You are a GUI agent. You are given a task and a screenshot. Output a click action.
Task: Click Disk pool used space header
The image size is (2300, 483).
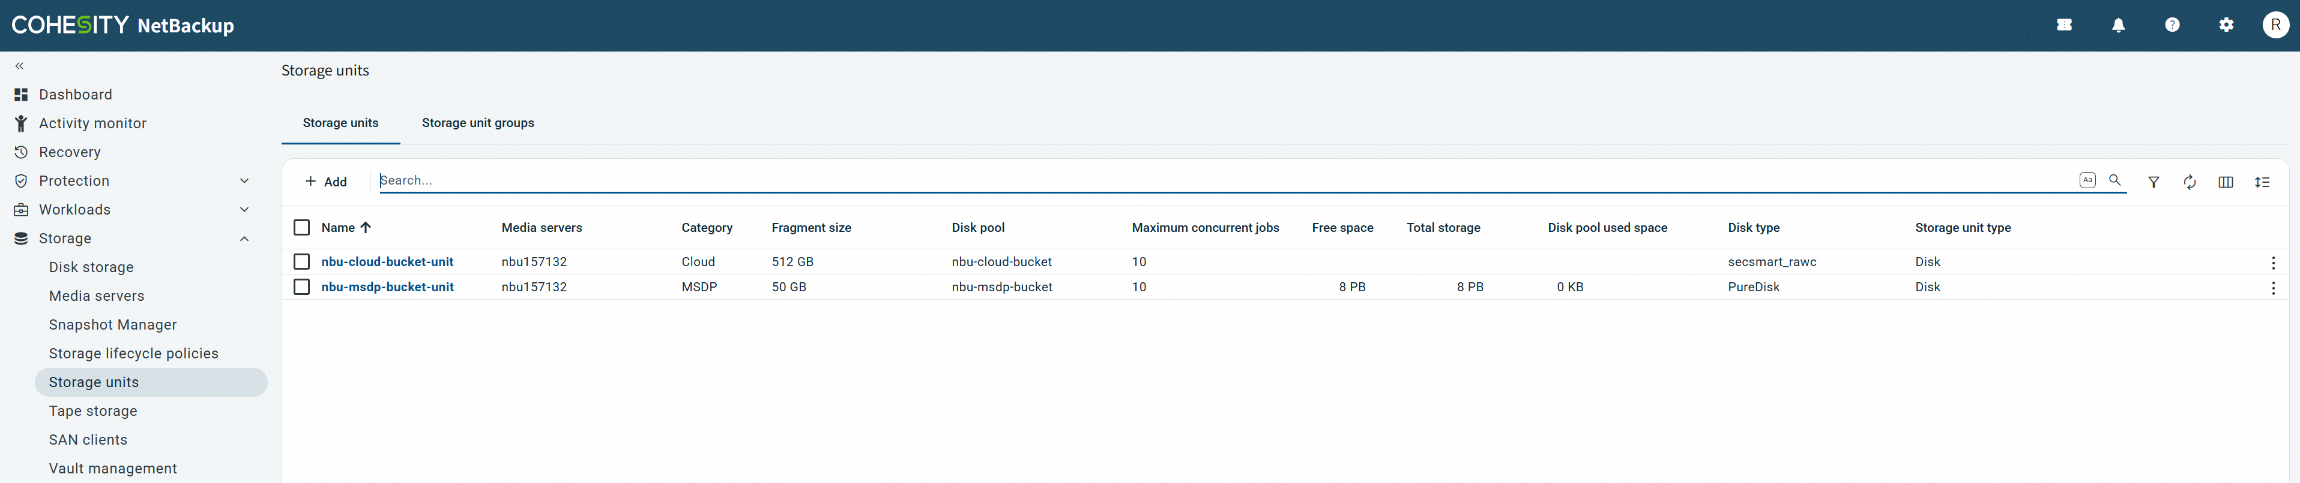pyautogui.click(x=1608, y=227)
